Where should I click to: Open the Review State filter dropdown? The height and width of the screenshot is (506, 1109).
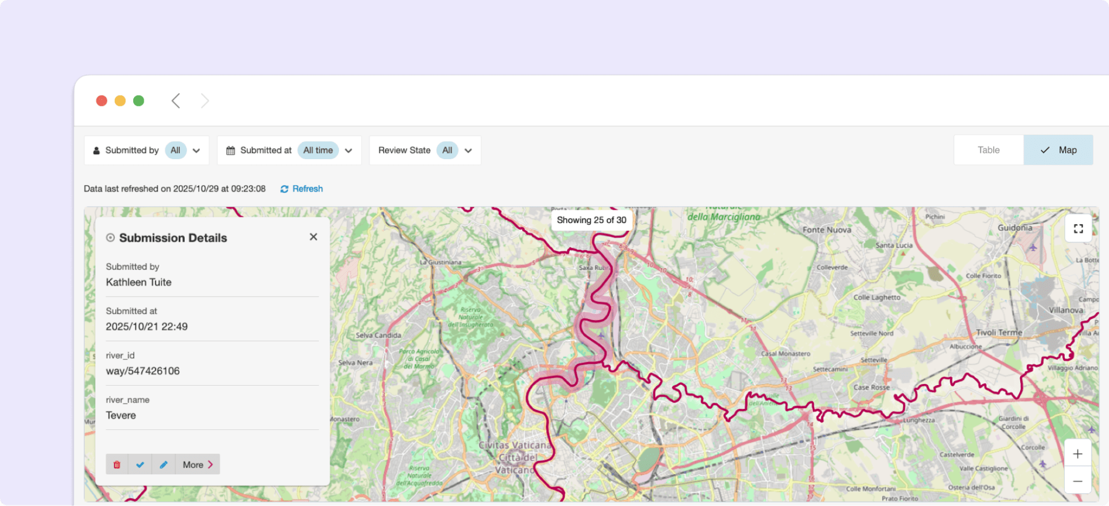[x=468, y=150]
